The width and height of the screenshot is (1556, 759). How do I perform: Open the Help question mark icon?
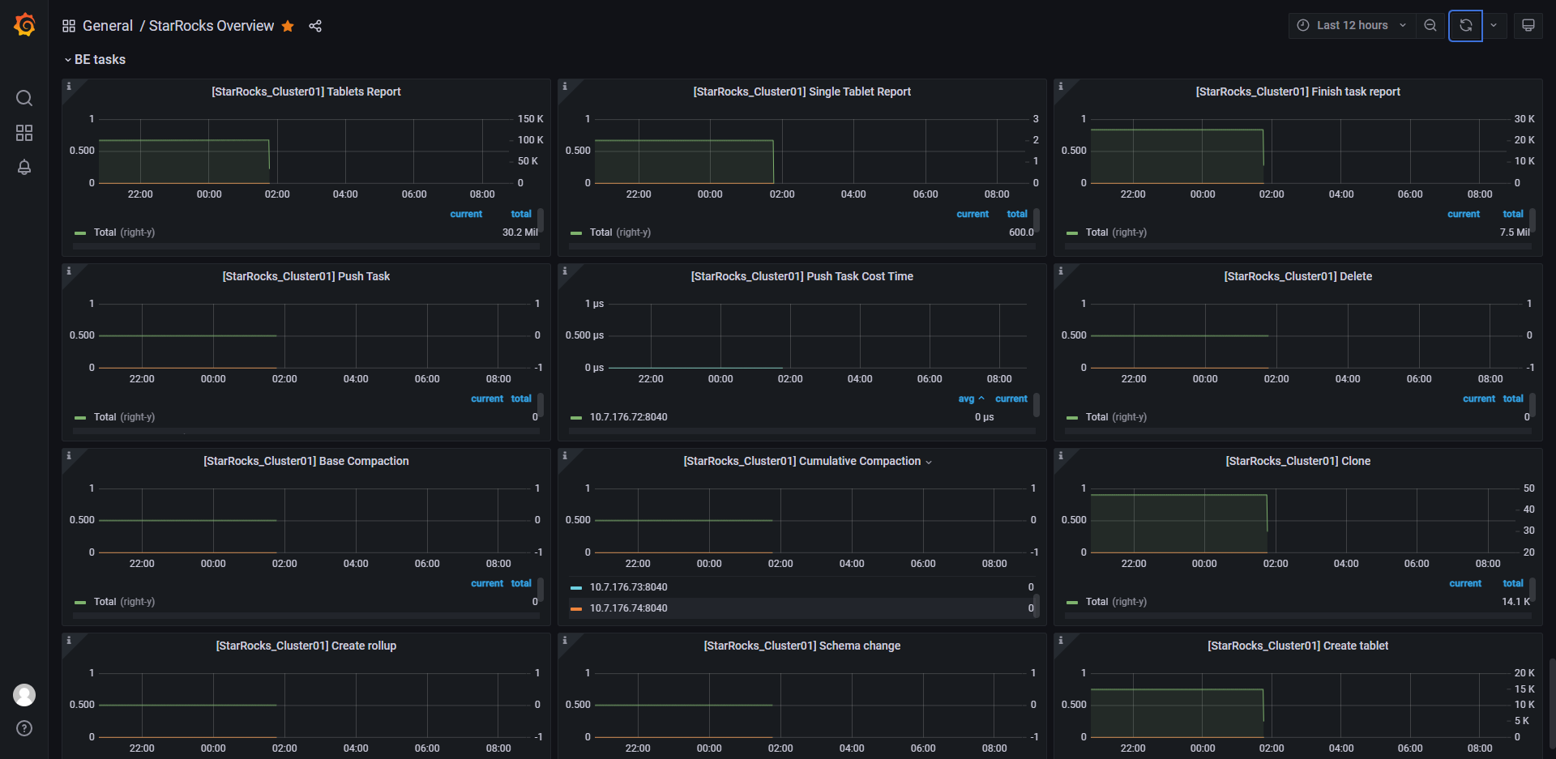24,728
